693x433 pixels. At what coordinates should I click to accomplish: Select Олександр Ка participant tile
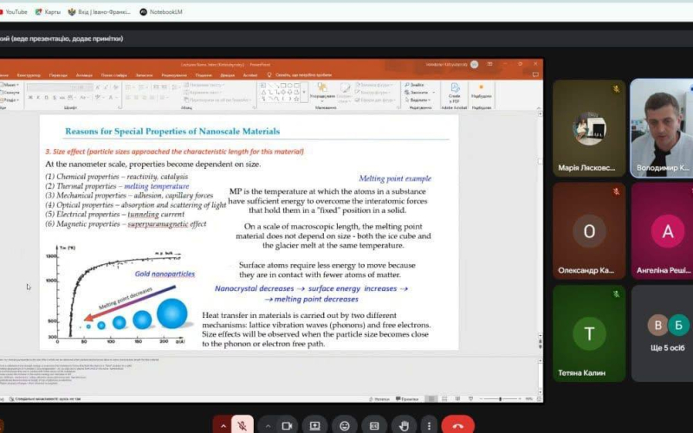point(589,231)
